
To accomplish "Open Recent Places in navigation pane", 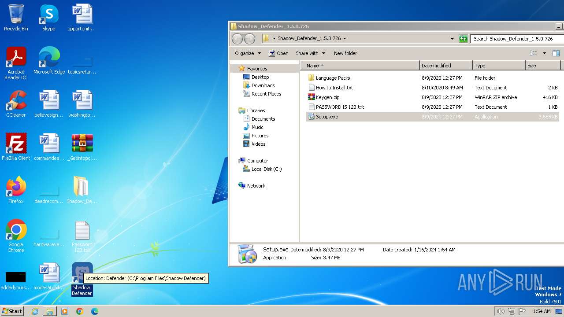I will pyautogui.click(x=266, y=94).
